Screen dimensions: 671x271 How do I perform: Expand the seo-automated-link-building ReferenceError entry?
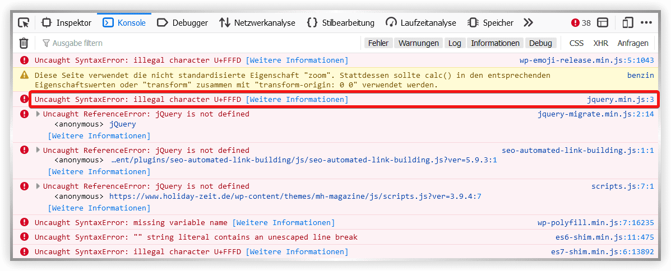38,150
